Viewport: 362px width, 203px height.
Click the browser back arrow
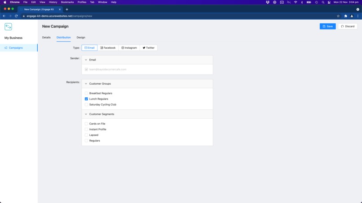(4, 16)
